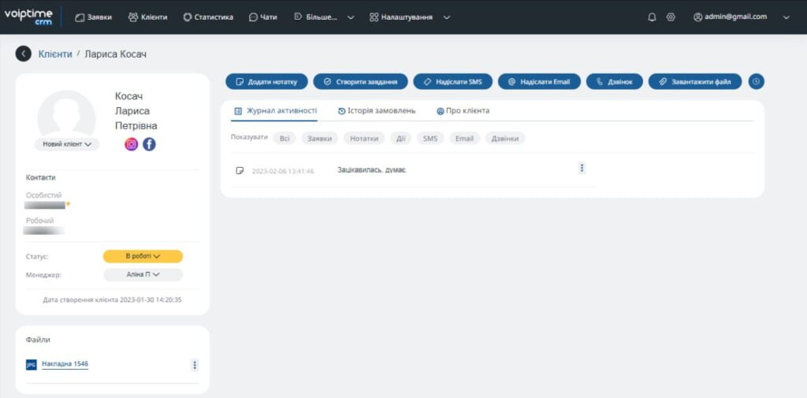
Task: Open the three-dot menu of the note entry
Action: click(582, 169)
